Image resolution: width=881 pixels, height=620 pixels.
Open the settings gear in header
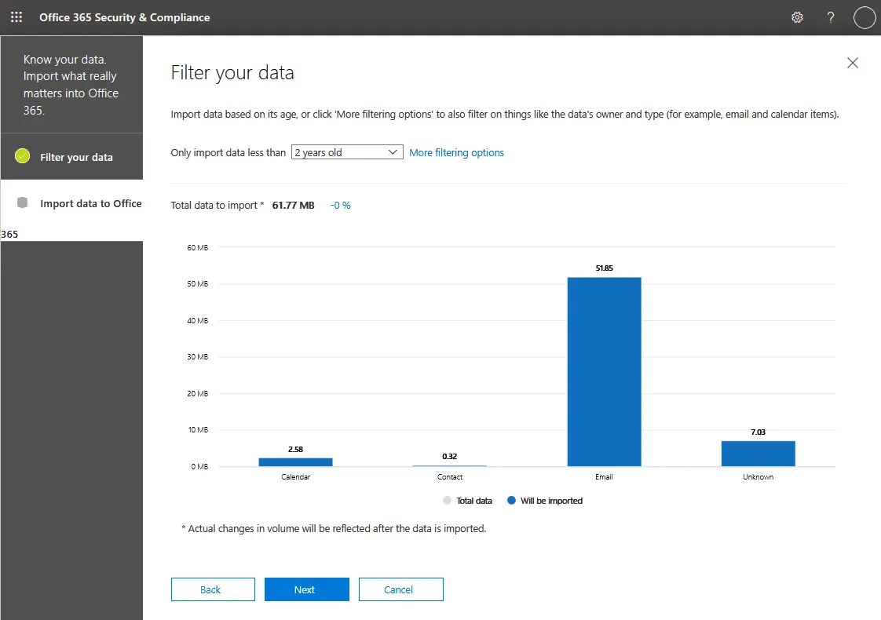click(x=797, y=17)
